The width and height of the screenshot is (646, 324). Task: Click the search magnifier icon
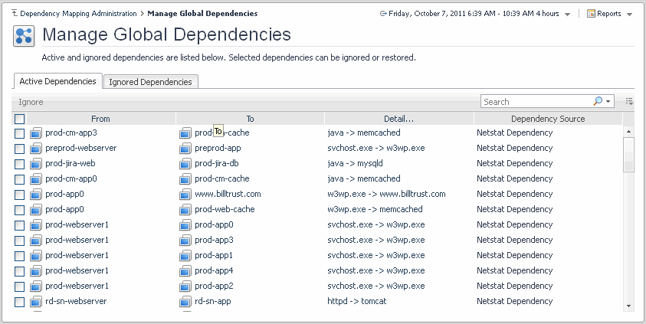click(x=598, y=102)
